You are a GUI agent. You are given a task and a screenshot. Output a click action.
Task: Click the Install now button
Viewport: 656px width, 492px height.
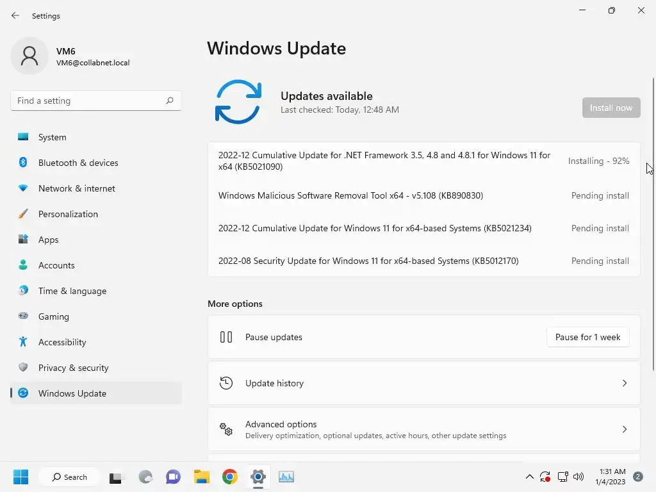[x=611, y=108]
